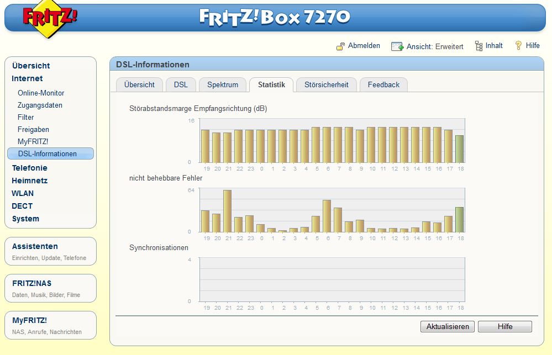Click the FRITZ!Box 7270 header title
Image resolution: width=552 pixels, height=355 pixels.
click(x=275, y=17)
